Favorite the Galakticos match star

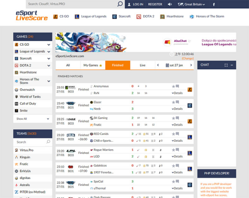click(173, 166)
